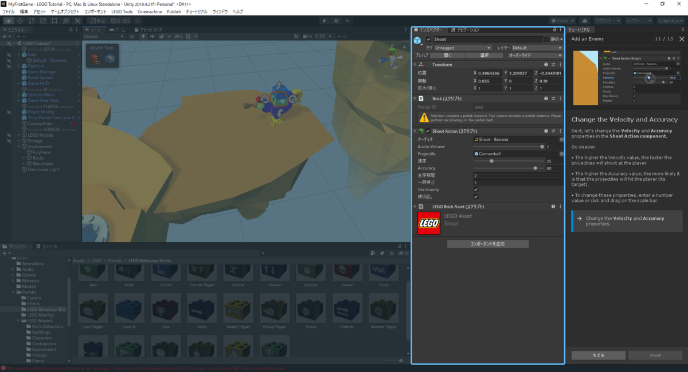Toggle the repeat (繰り返し) checkbox
Screen dimensions: 688x372
(476, 197)
